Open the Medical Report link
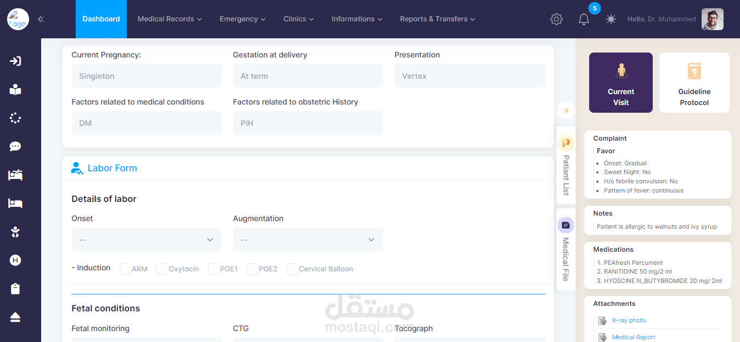Viewport: 740px width, 342px height. [x=634, y=338]
